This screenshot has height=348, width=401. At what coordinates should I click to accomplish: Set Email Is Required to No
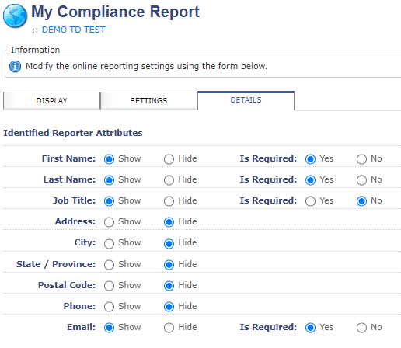click(x=361, y=328)
